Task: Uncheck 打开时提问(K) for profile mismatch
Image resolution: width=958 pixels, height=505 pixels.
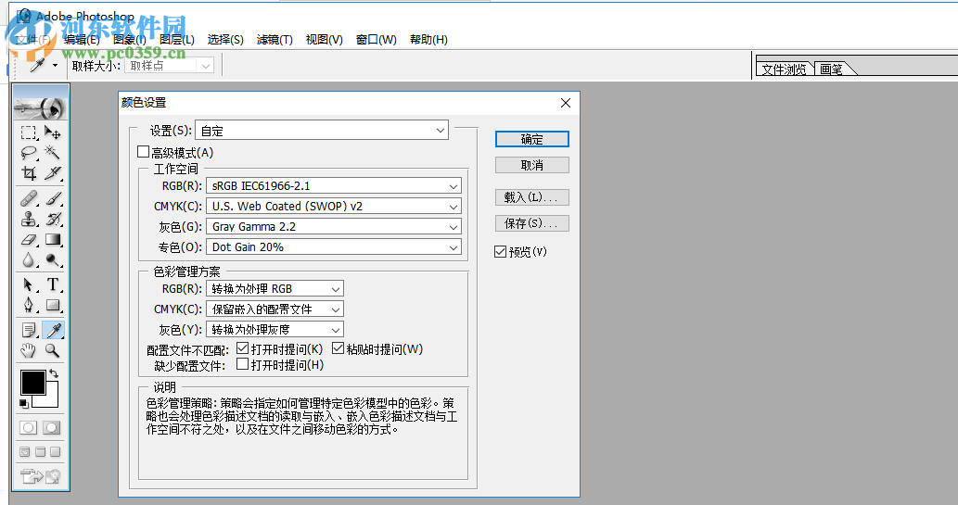Action: [243, 348]
